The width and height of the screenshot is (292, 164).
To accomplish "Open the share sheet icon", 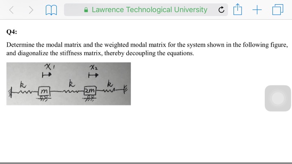I will pyautogui.click(x=238, y=9).
